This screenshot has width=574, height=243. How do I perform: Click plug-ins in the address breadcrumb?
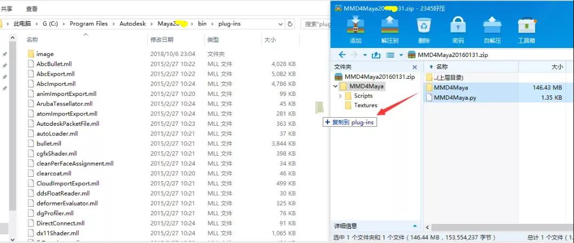click(229, 24)
